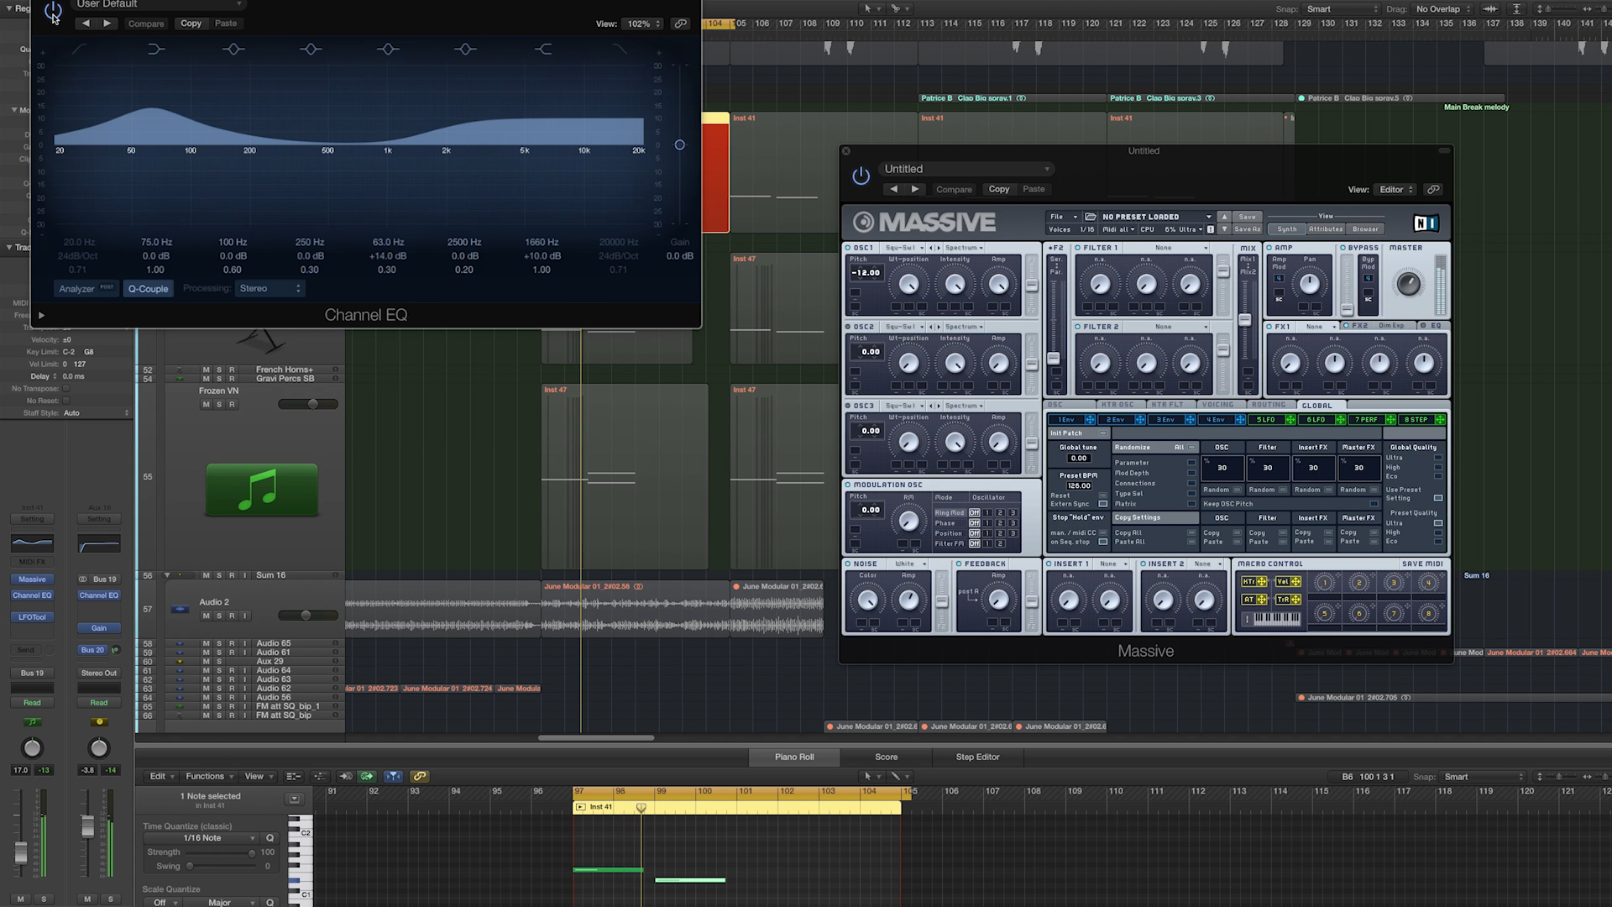
Task: Switch to Score tab
Action: [887, 758]
